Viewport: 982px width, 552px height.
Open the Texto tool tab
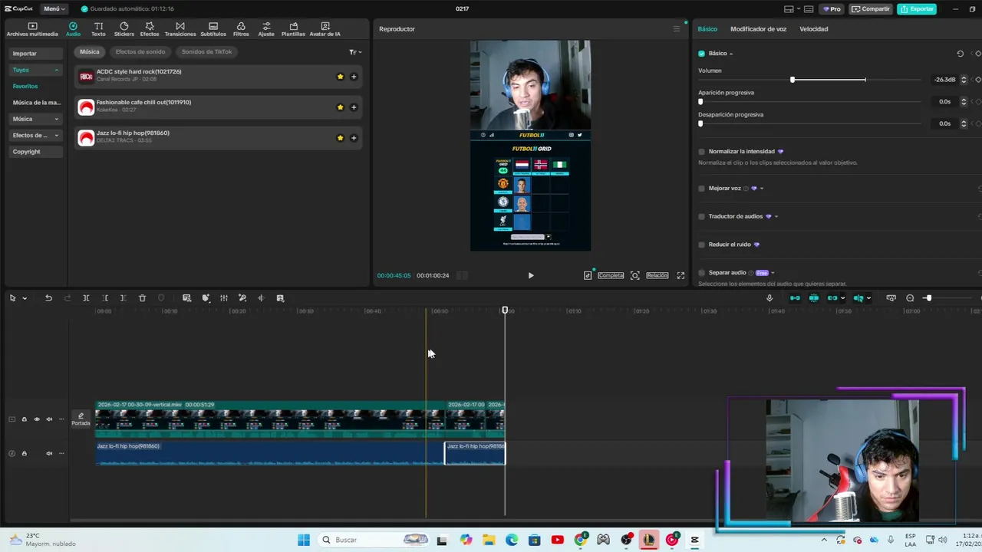point(98,29)
